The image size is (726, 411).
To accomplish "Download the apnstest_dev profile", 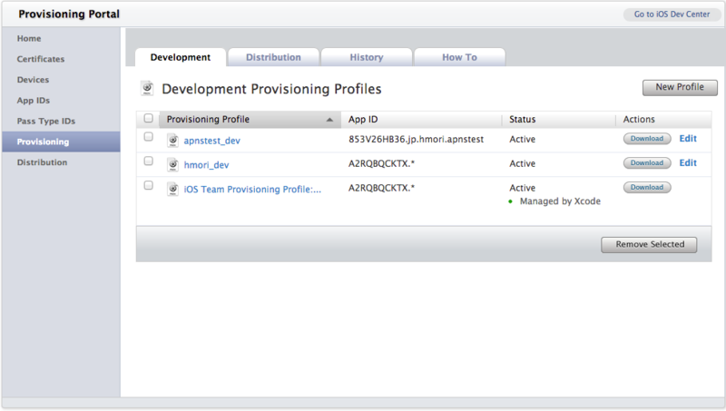I will tap(647, 139).
